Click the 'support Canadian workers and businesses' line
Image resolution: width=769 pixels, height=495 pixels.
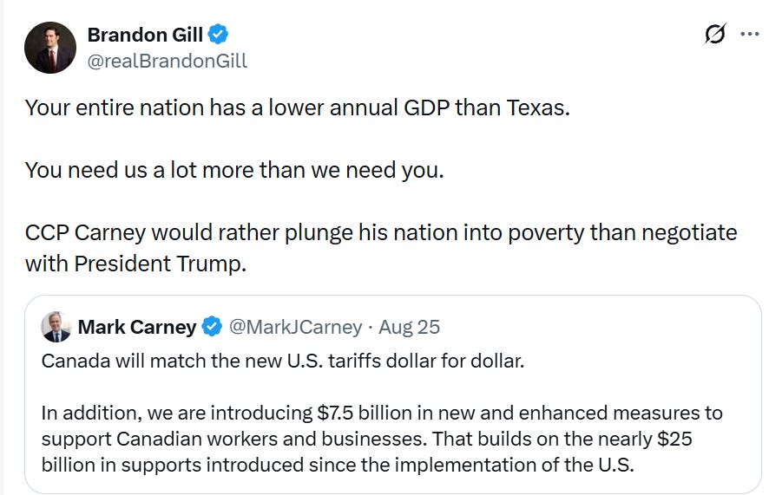coord(366,439)
